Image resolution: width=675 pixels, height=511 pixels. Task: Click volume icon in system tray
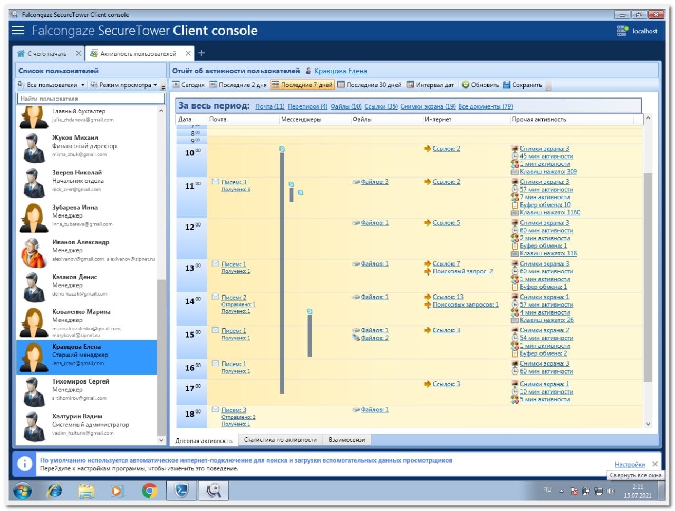[611, 491]
